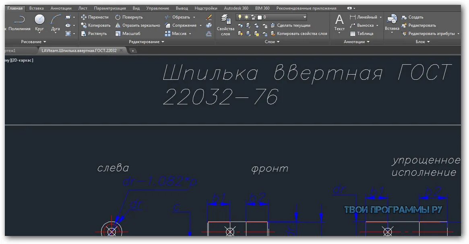This screenshot has width=469, height=244.
Task: Toggle layer 0 freeze sun icon
Action: point(246,17)
